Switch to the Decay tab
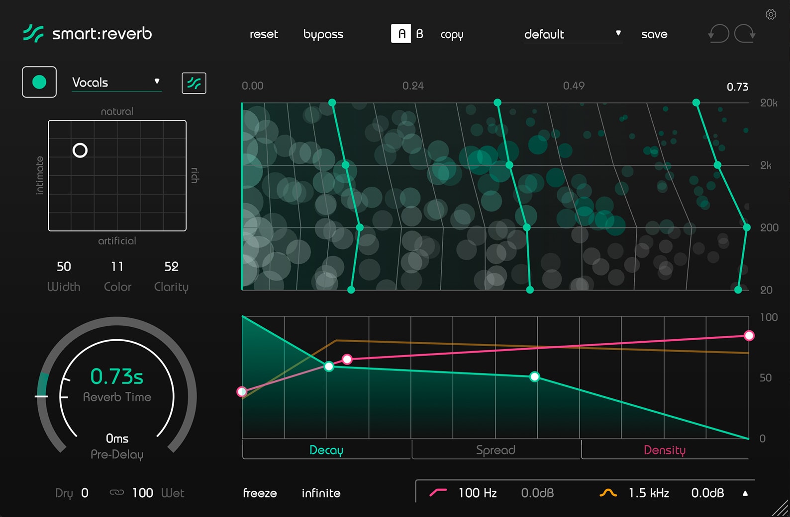Screen dimensions: 790x517 326,450
